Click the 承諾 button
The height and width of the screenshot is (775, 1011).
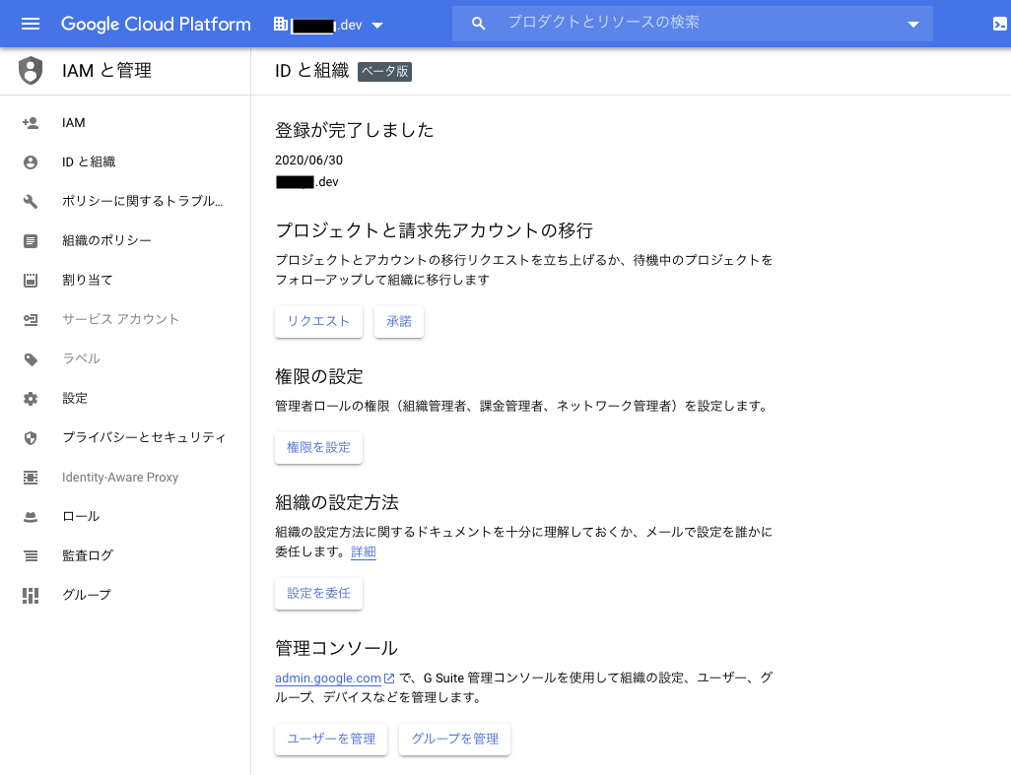pos(398,321)
